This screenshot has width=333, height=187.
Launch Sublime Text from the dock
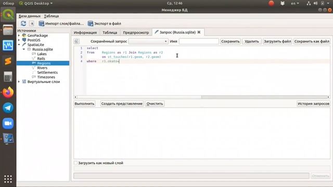point(8,61)
